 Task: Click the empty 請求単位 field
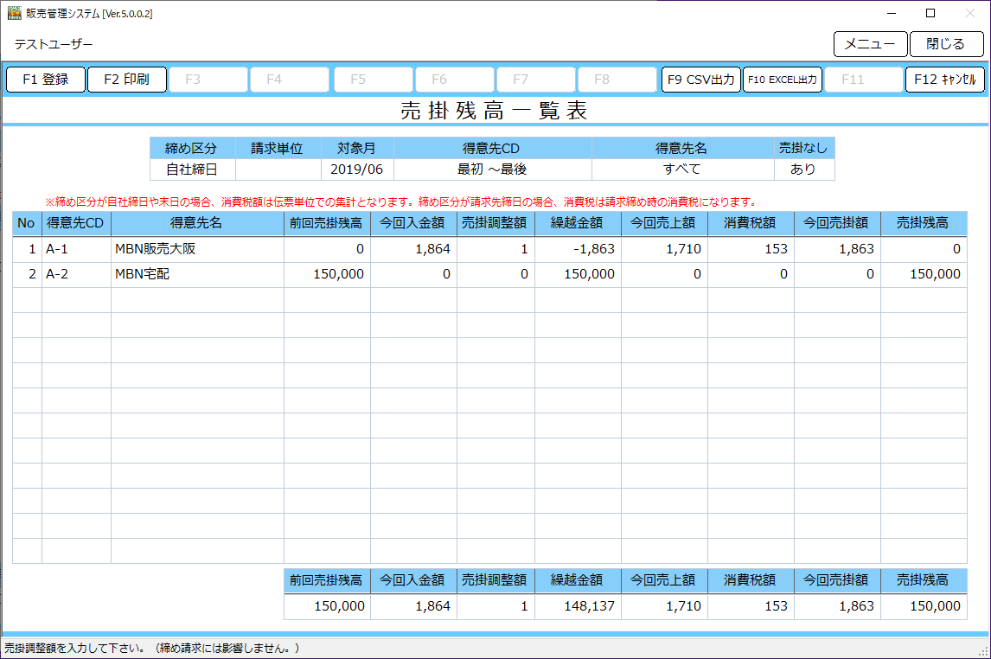tap(278, 170)
